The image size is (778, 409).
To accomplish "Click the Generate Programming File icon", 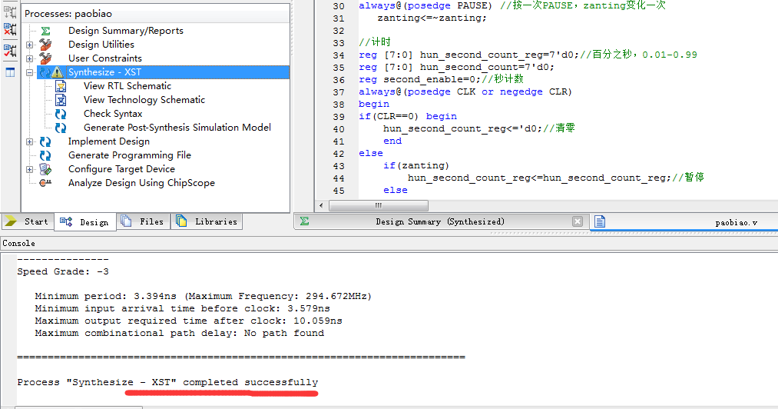I will click(45, 155).
